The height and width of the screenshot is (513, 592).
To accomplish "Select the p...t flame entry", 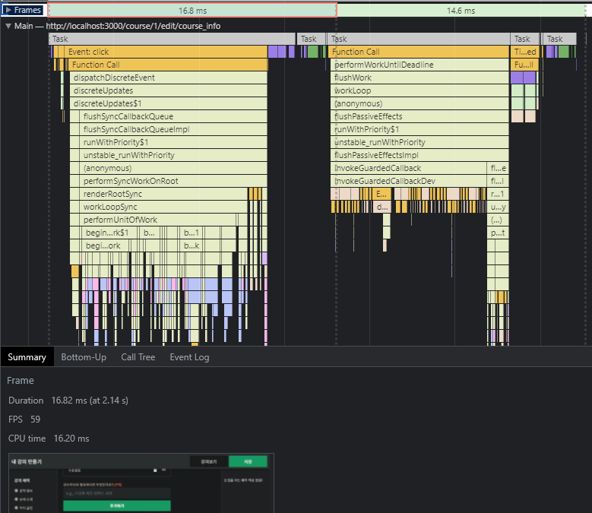I will 498,233.
